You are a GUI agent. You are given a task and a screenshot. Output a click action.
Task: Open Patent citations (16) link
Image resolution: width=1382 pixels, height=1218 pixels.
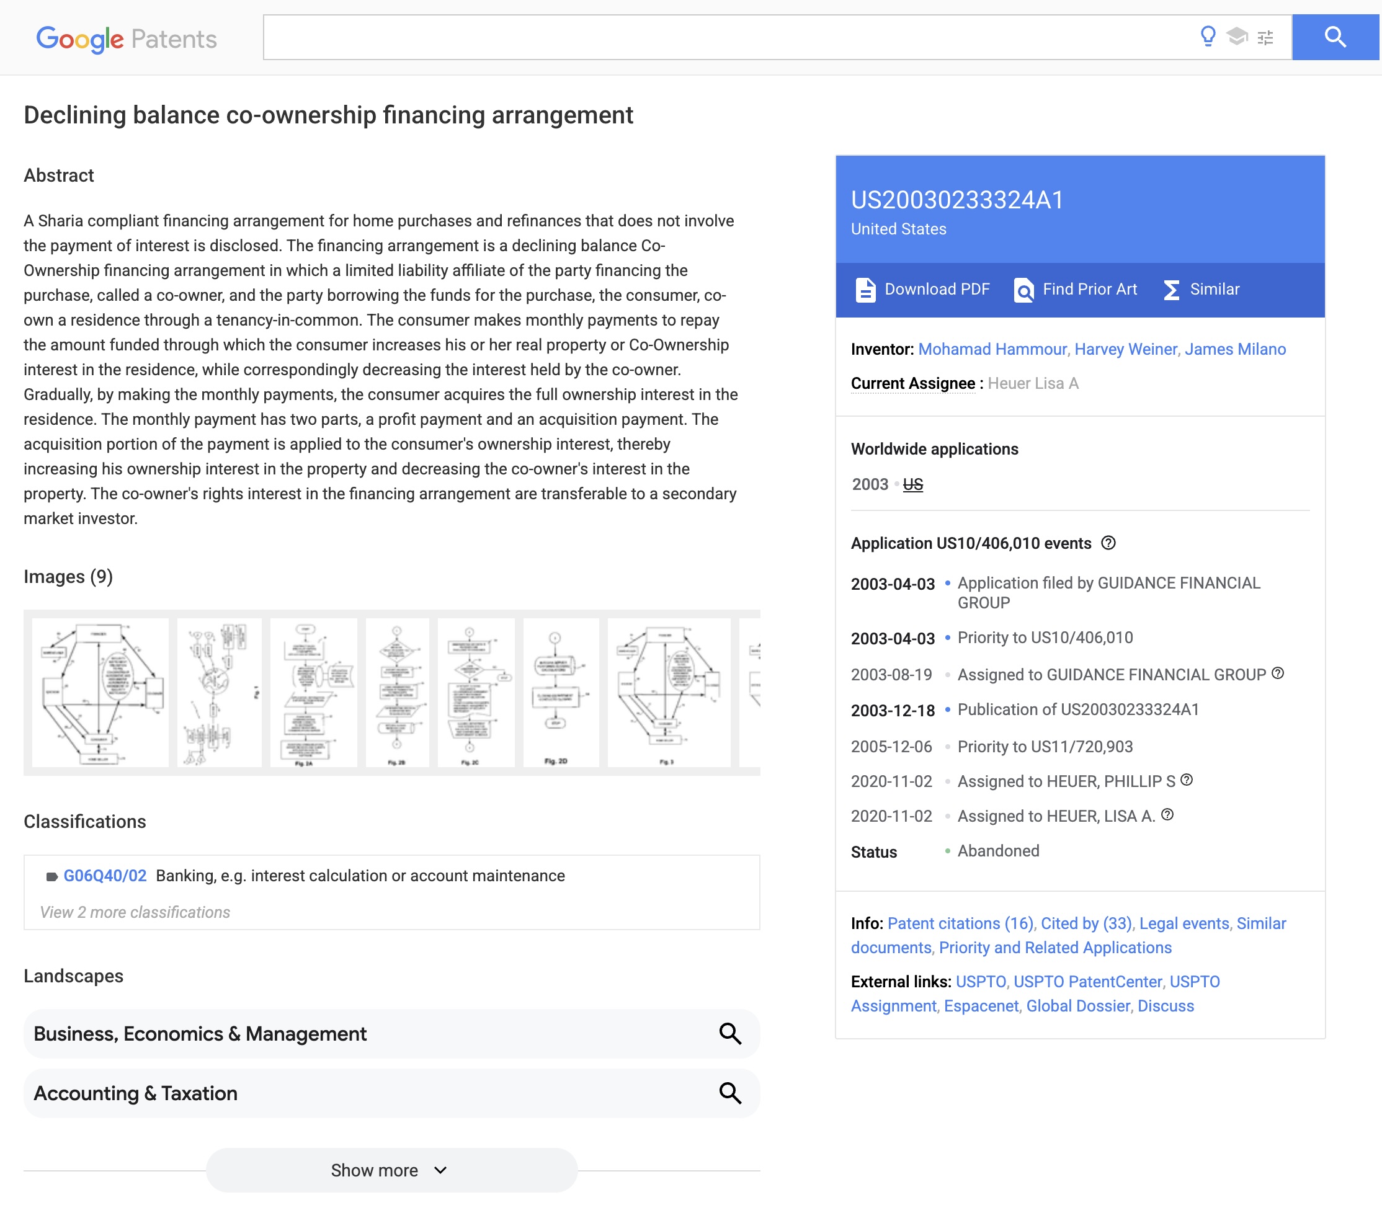point(960,923)
